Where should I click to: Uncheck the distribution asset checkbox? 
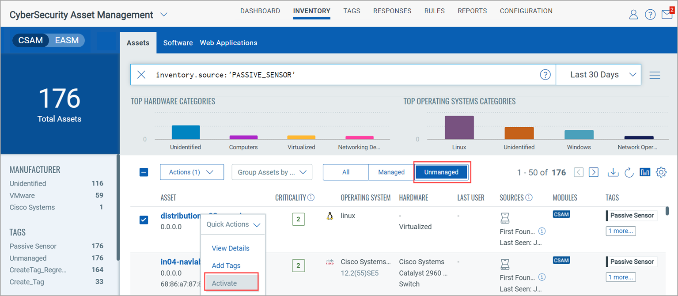[x=144, y=220]
